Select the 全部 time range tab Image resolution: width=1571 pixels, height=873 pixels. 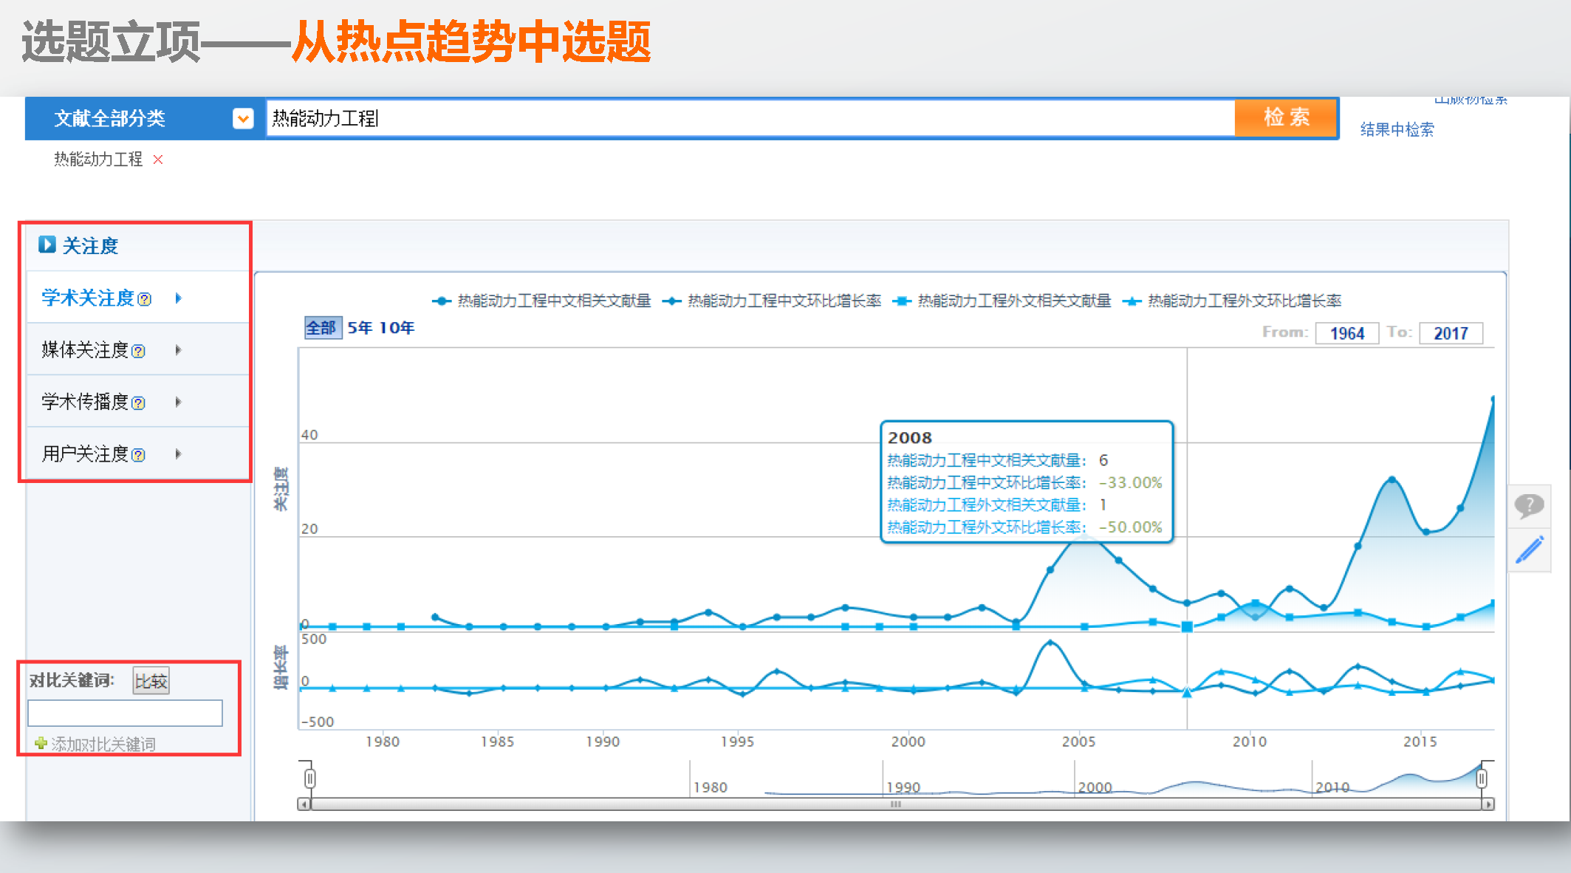pos(322,327)
